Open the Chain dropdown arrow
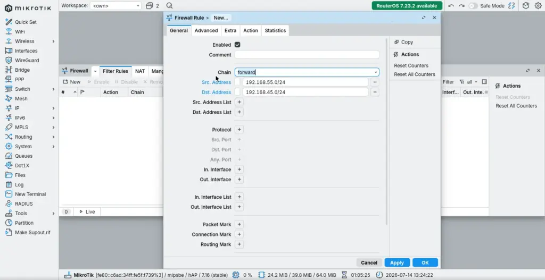The image size is (545, 280). [x=375, y=72]
